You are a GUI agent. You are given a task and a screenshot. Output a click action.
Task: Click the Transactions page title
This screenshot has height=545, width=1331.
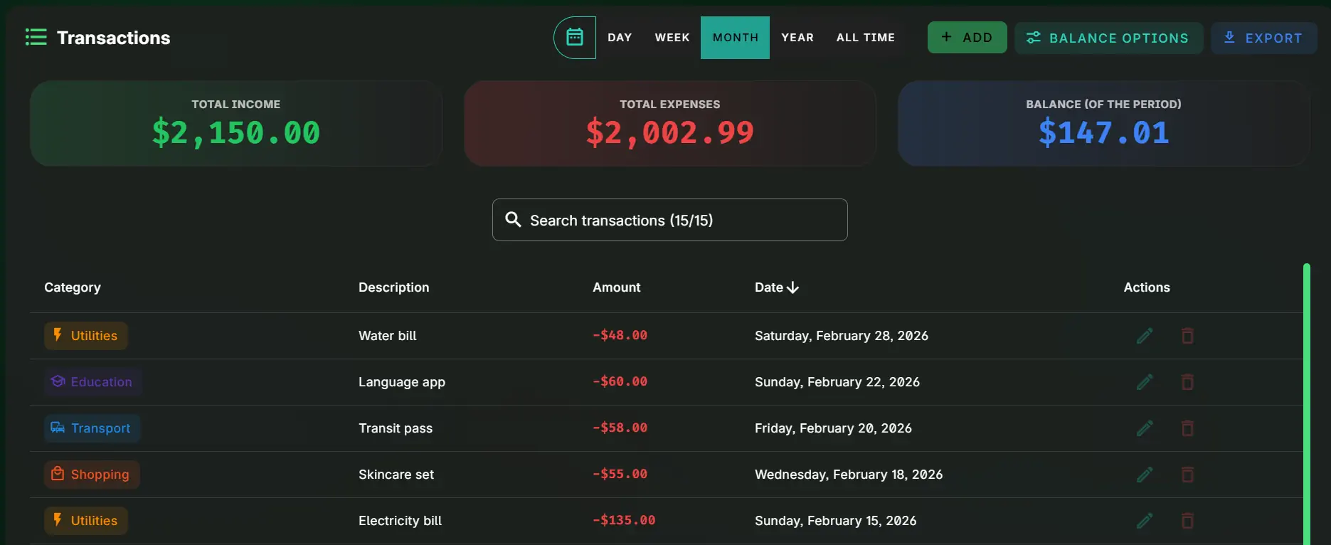(x=113, y=38)
